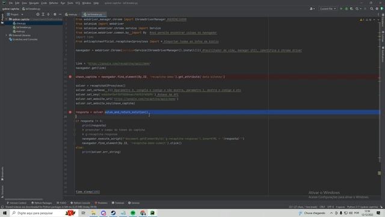Open File Explorer from taskbar

point(93,213)
